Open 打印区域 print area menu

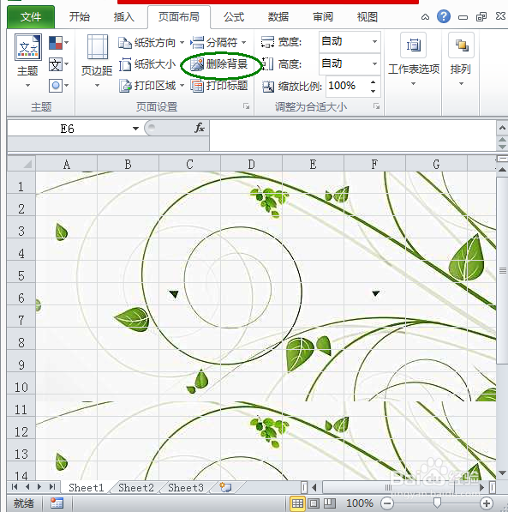(x=151, y=86)
